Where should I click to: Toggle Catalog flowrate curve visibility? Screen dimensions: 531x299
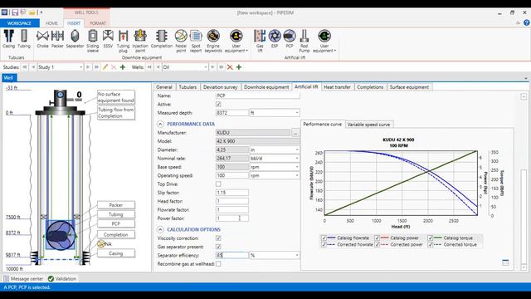pyautogui.click(x=324, y=238)
